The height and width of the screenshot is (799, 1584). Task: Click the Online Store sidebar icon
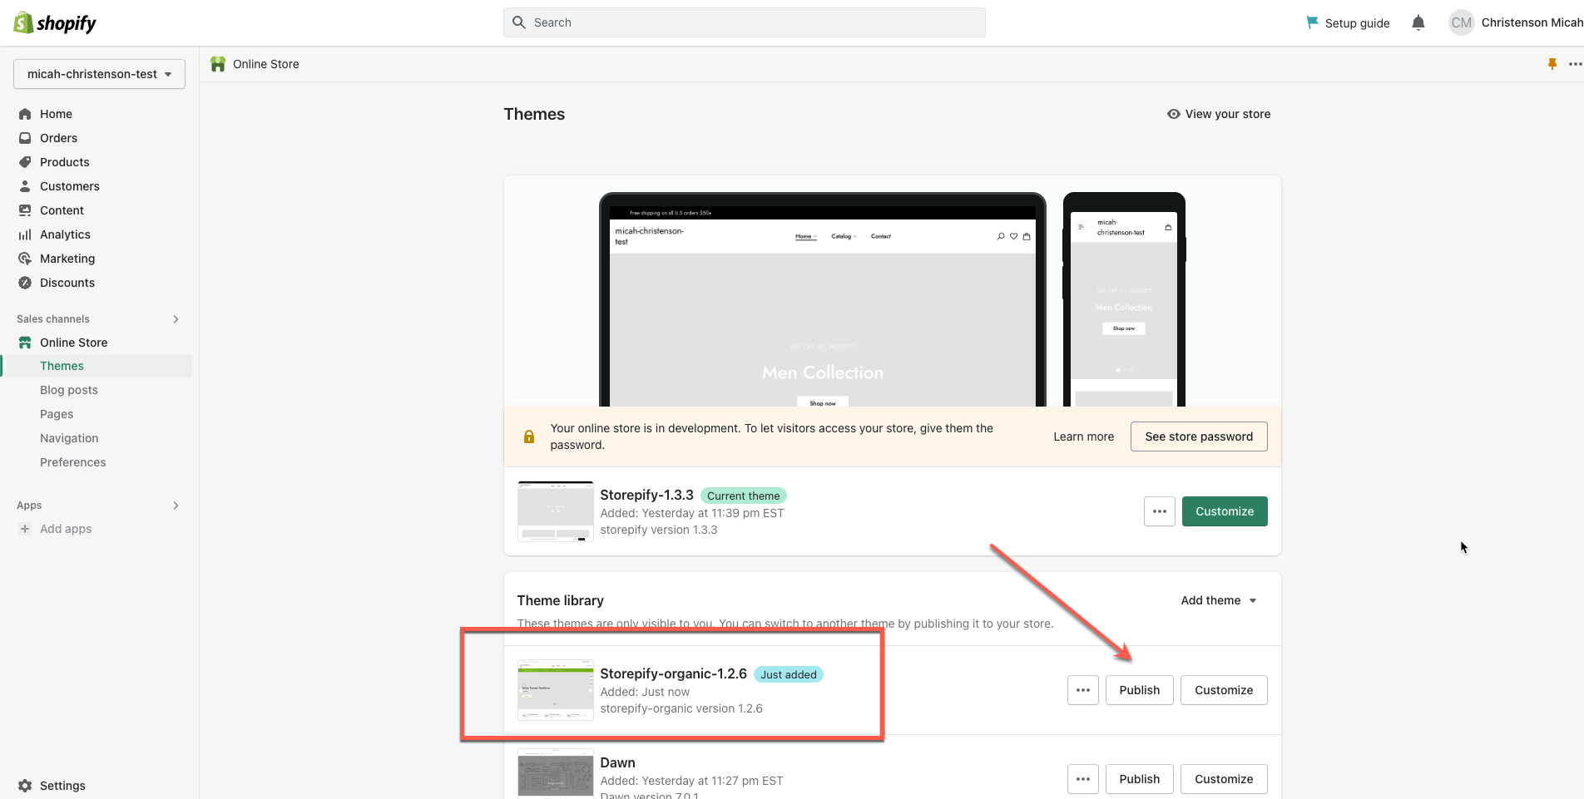(x=25, y=343)
